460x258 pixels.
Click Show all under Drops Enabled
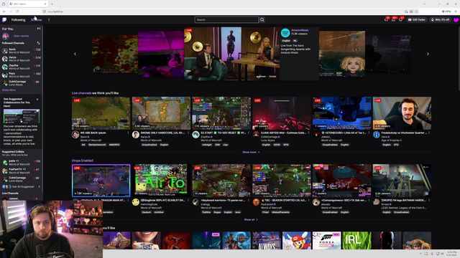[251, 220]
